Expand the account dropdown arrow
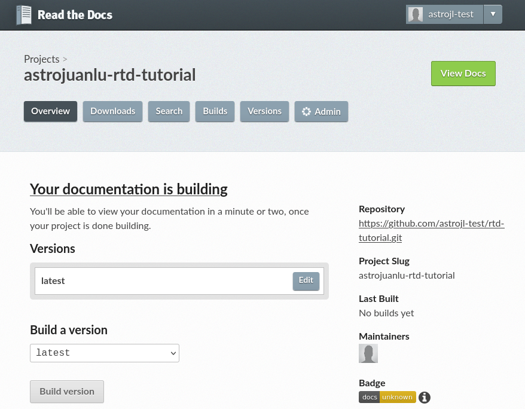525x409 pixels. click(x=493, y=14)
